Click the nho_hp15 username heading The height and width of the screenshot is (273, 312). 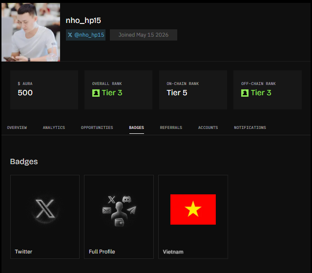click(83, 21)
